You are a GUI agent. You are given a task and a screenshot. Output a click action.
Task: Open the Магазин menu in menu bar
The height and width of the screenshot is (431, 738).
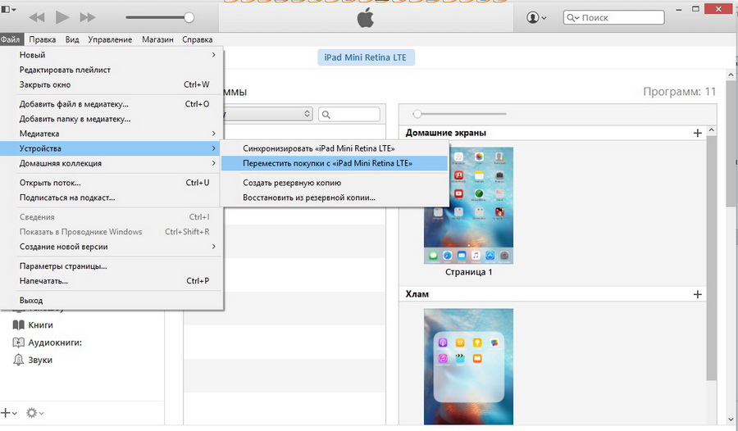[x=157, y=39]
